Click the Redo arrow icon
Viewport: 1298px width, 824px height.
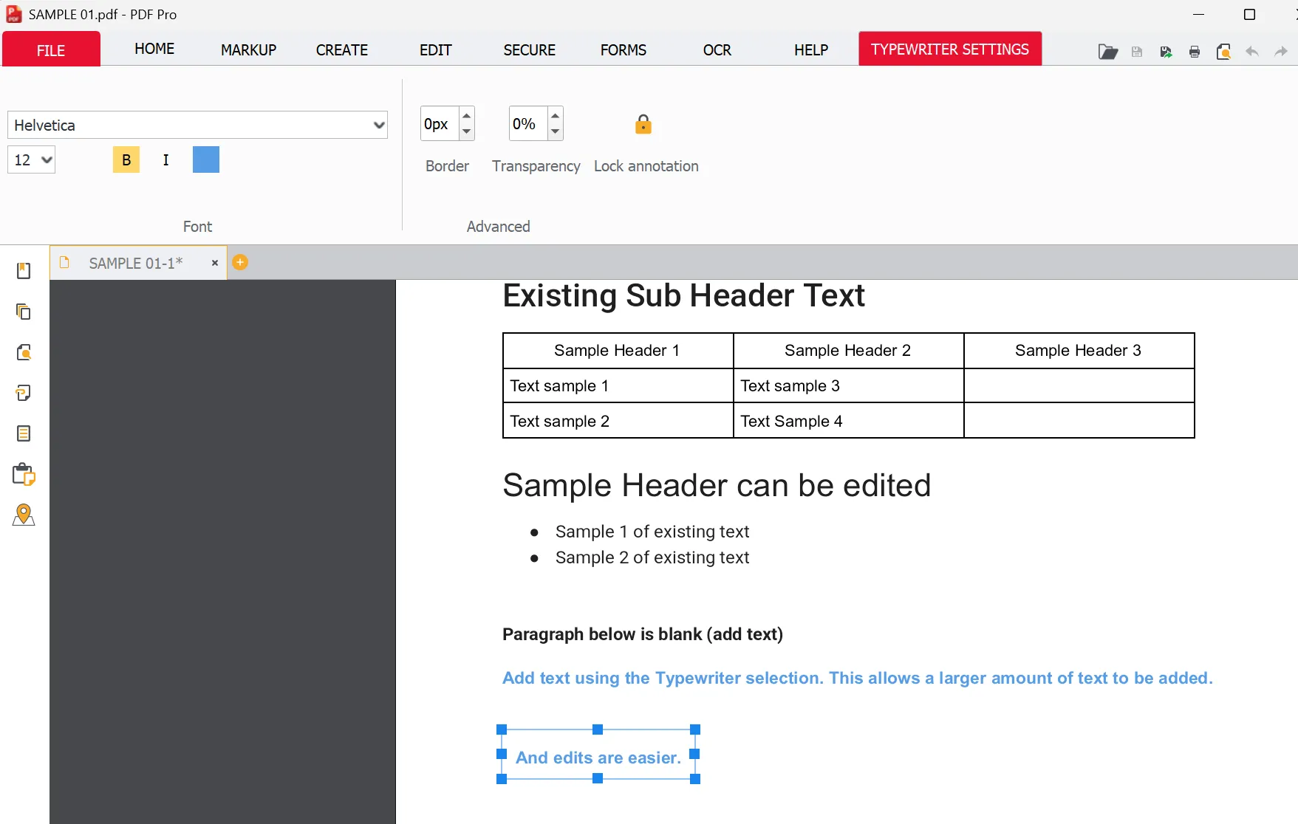pos(1281,52)
